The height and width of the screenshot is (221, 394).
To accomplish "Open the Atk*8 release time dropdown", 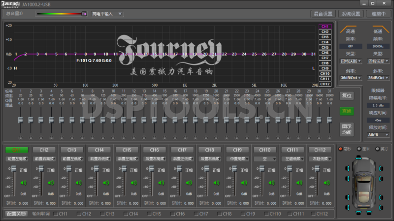I will (378, 135).
